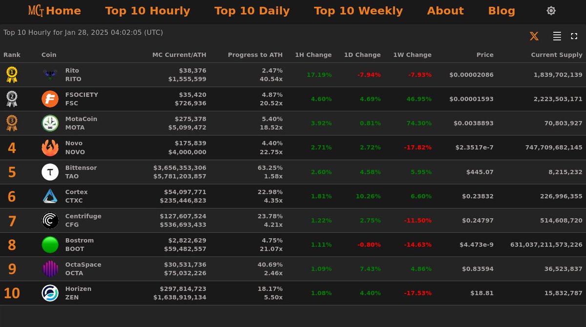Switch layout with the list-view icon
The image size is (586, 327).
pyautogui.click(x=557, y=36)
